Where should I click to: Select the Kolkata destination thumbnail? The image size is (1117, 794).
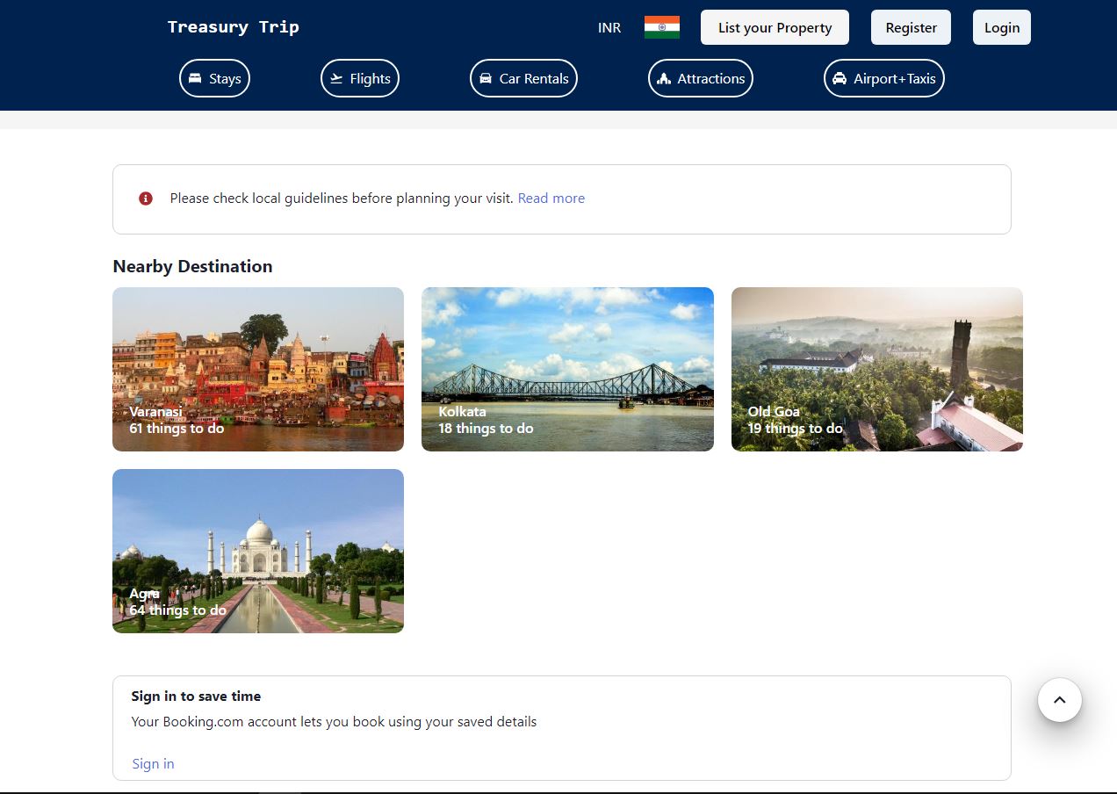tap(567, 369)
